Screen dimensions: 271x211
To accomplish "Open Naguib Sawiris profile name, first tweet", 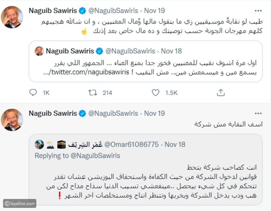I will (x=53, y=11).
